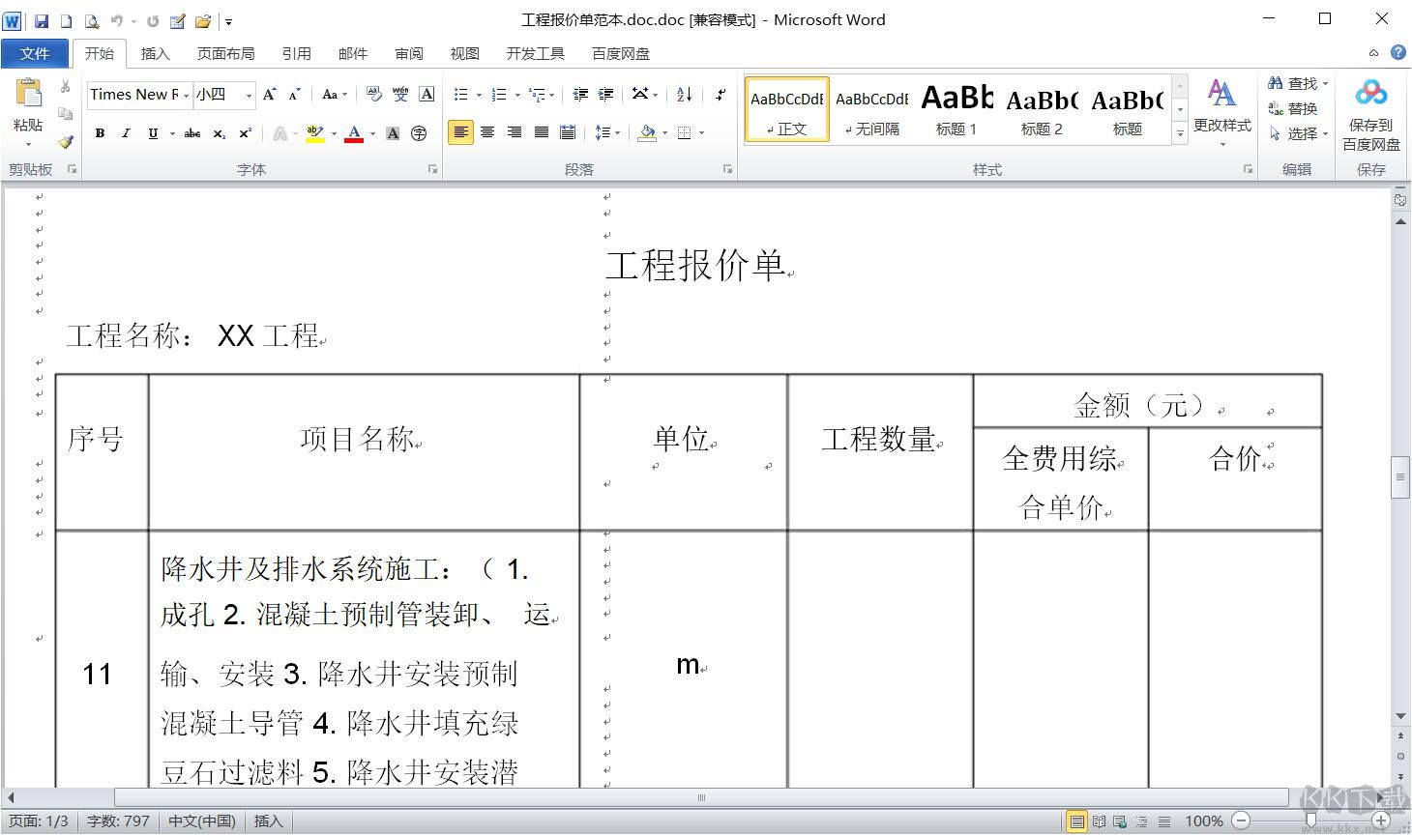Screen dimensions: 1412x835
Task: Open the 插入 ribbon tab
Action: (155, 54)
